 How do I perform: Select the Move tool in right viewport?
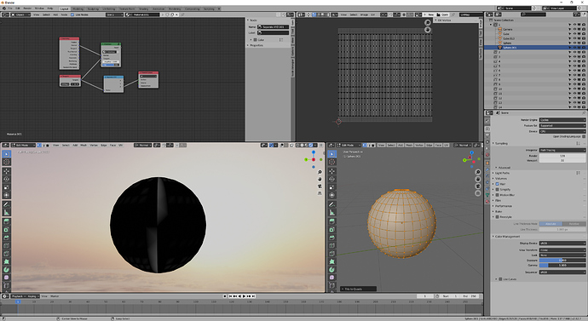click(x=331, y=171)
